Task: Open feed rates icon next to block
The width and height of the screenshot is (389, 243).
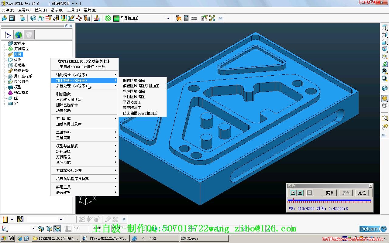Action: [x=41, y=18]
